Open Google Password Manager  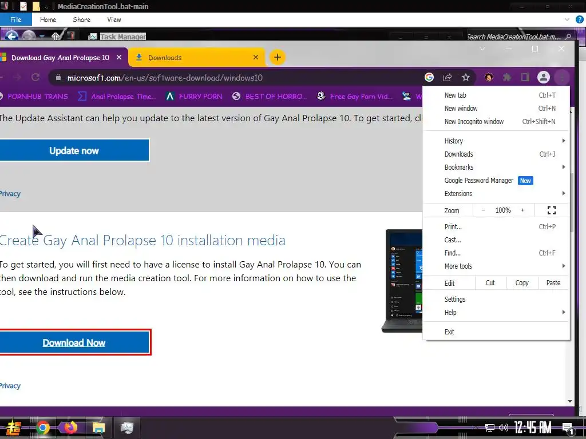click(x=496, y=180)
